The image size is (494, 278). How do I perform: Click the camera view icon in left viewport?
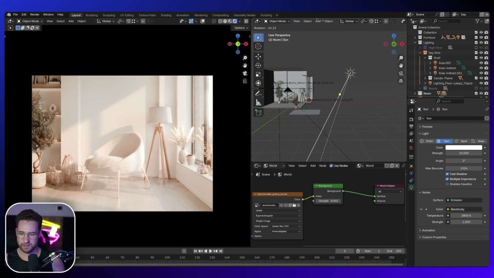(x=245, y=73)
